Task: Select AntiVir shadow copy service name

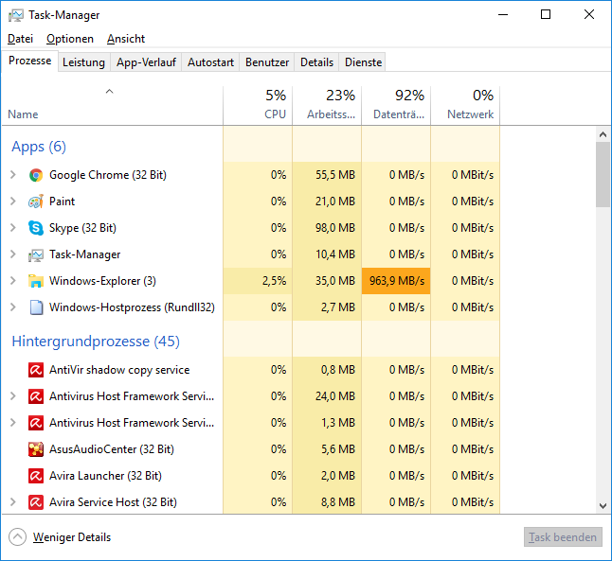Action: point(119,370)
